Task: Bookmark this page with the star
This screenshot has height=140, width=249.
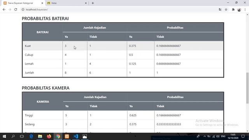Action: [x=226, y=9]
